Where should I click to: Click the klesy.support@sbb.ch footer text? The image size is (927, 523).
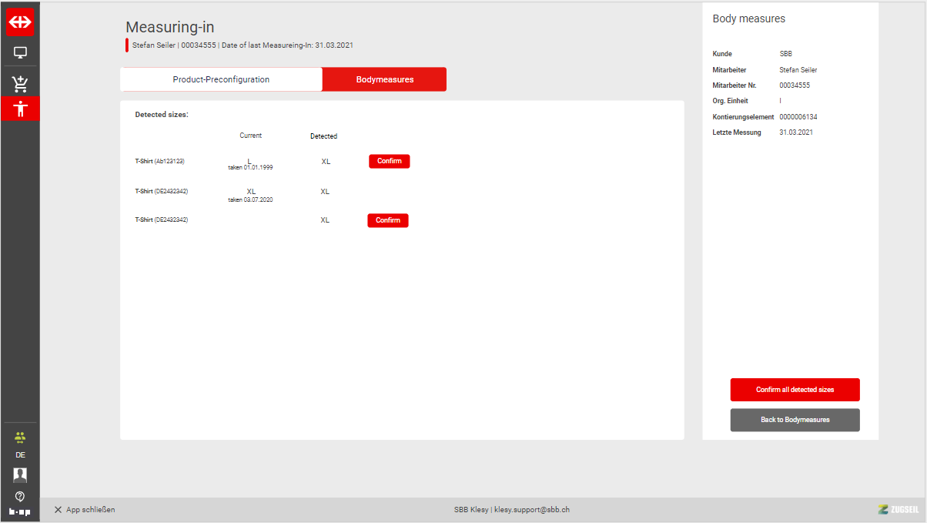(531, 510)
